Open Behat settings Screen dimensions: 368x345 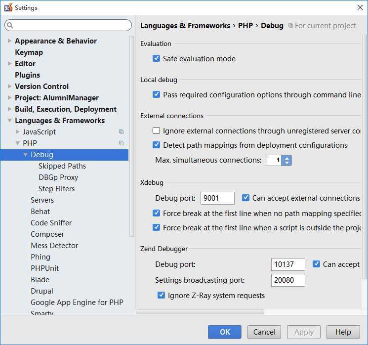tap(41, 212)
